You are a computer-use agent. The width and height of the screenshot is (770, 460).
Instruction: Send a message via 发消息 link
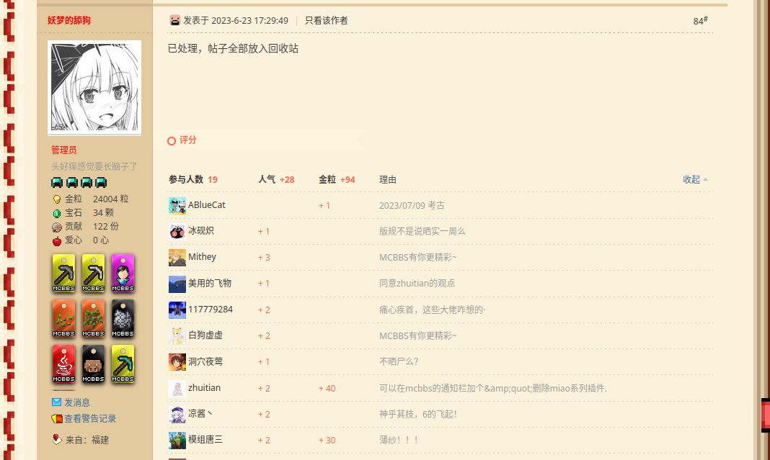pyautogui.click(x=77, y=402)
